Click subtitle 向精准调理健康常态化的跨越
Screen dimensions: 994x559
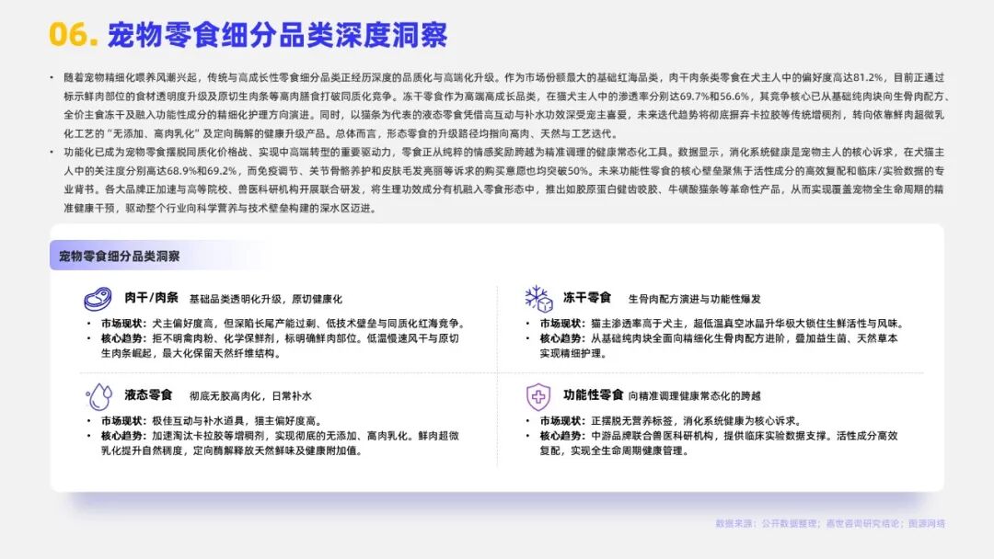point(694,396)
